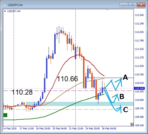The height and width of the screenshot is (134, 148).
Task: Click the 111.525 price axis label
Action: 140,49
